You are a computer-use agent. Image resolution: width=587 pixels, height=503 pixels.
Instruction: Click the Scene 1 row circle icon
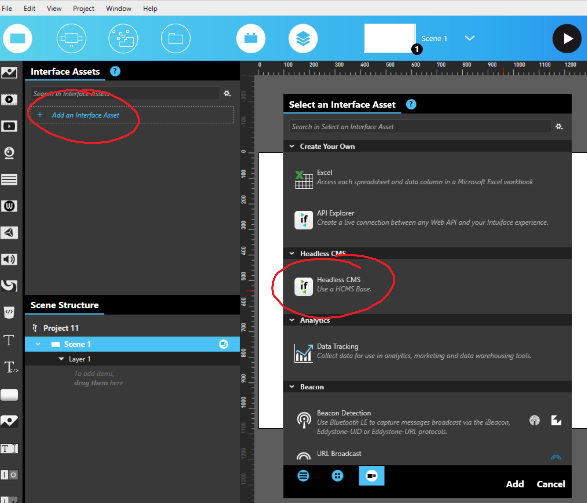224,344
